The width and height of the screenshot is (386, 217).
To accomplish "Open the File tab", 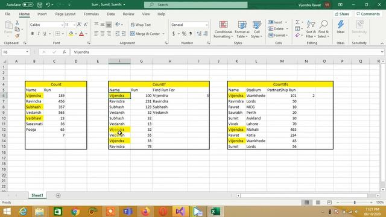I will [7, 14].
